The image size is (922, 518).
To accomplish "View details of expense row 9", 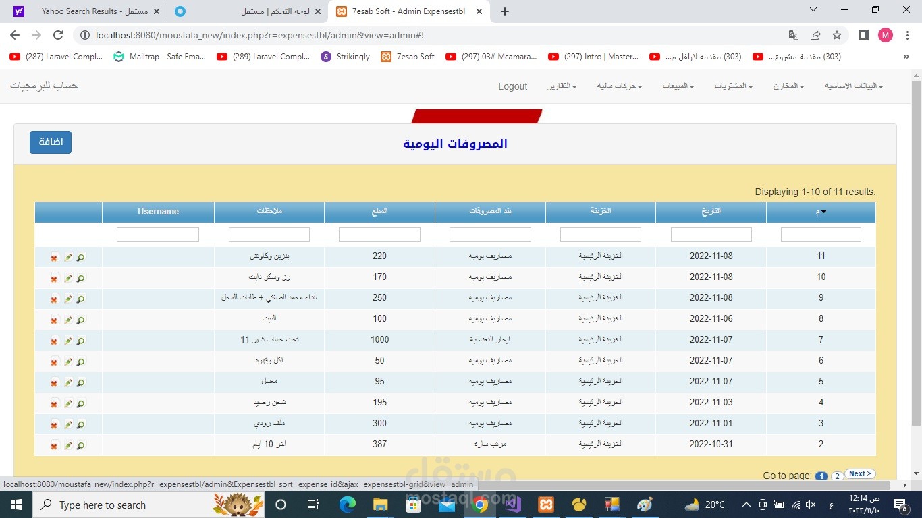I will (x=81, y=299).
